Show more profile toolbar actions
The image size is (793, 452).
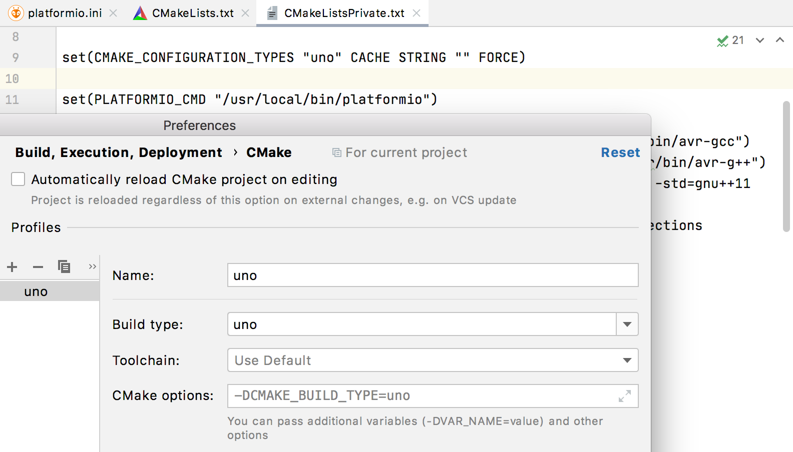pyautogui.click(x=92, y=266)
